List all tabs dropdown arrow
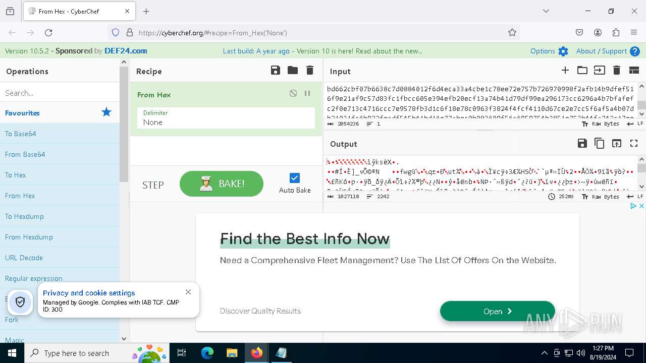Image resolution: width=646 pixels, height=363 pixels. 546,11
